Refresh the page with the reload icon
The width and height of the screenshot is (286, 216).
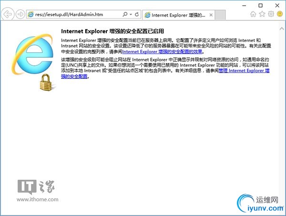click(x=137, y=14)
